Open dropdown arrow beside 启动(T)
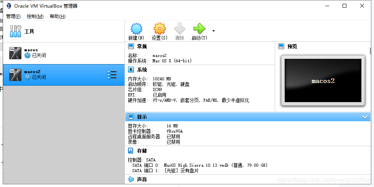This screenshot has height=187, width=374. coord(213,31)
